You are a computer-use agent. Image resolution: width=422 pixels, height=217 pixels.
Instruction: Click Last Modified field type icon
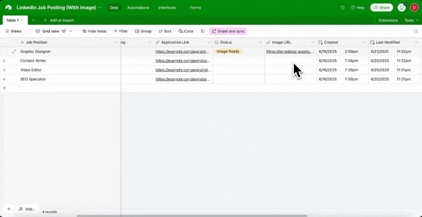(x=373, y=42)
